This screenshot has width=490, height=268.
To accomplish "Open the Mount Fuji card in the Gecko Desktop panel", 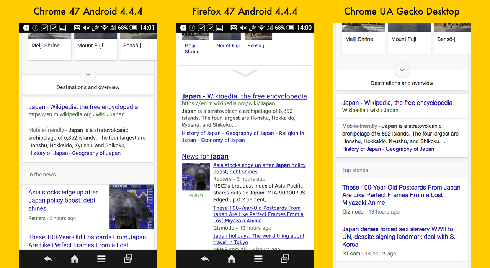I will click(410, 38).
